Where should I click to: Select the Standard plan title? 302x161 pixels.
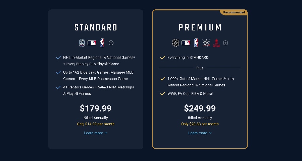pyautogui.click(x=96, y=27)
